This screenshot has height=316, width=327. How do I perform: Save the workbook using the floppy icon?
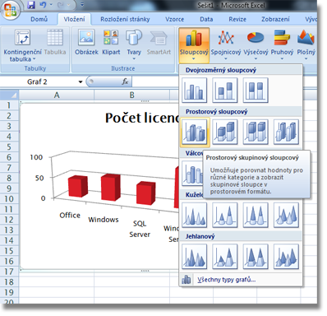coord(31,5)
